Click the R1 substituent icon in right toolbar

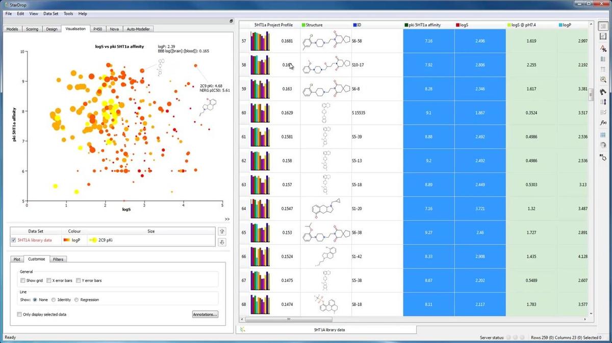point(603,155)
